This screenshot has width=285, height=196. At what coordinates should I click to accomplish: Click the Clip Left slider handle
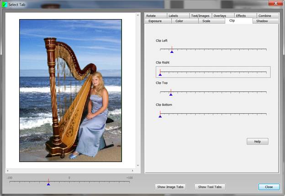click(x=172, y=52)
